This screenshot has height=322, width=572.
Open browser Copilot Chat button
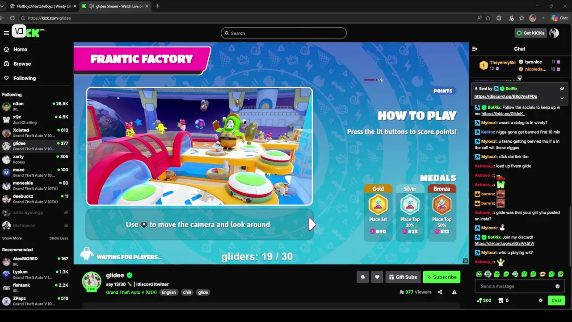(559, 18)
